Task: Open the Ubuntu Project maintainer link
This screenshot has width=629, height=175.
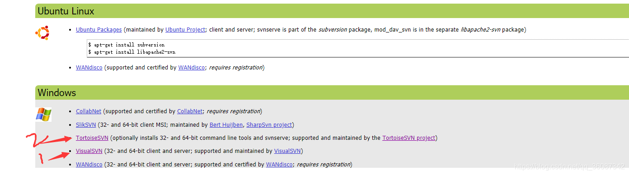Action: [186, 30]
